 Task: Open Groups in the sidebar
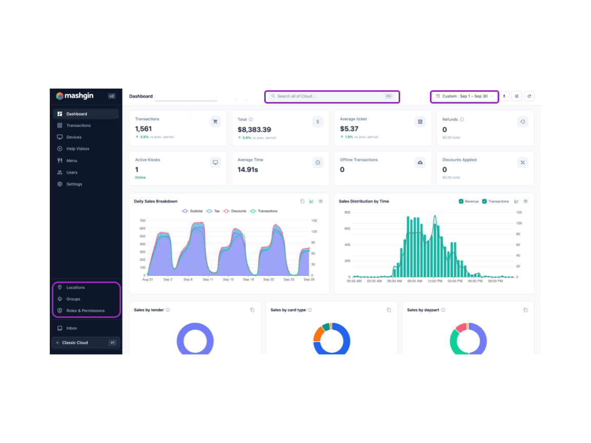pyautogui.click(x=86, y=299)
